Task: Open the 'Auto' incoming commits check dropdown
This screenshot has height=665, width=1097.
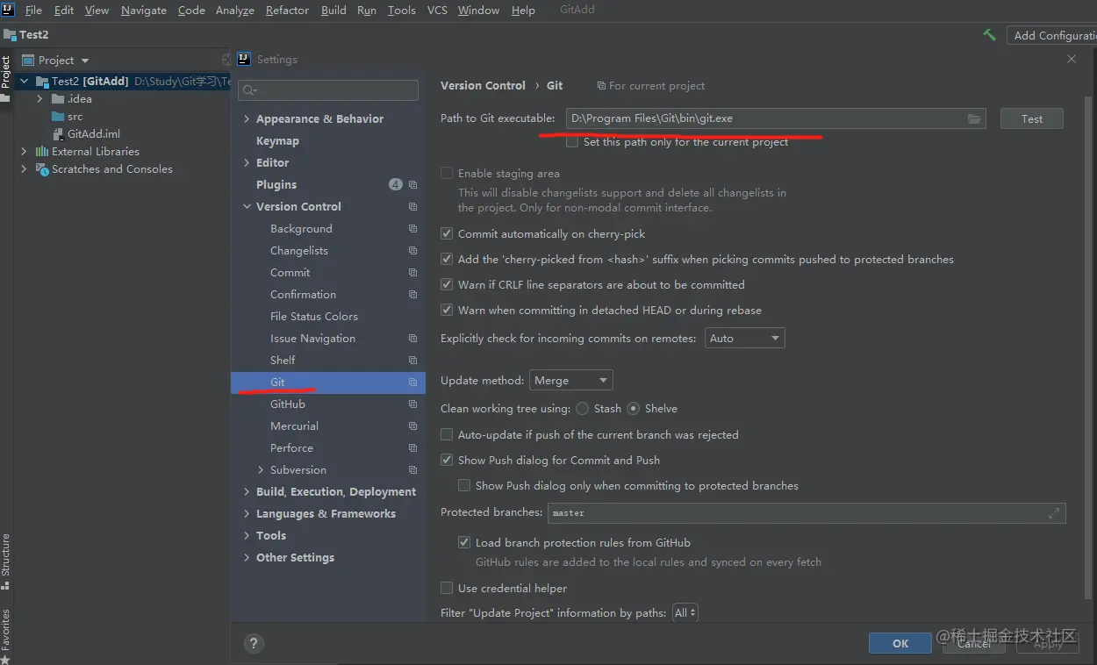Action: (744, 339)
